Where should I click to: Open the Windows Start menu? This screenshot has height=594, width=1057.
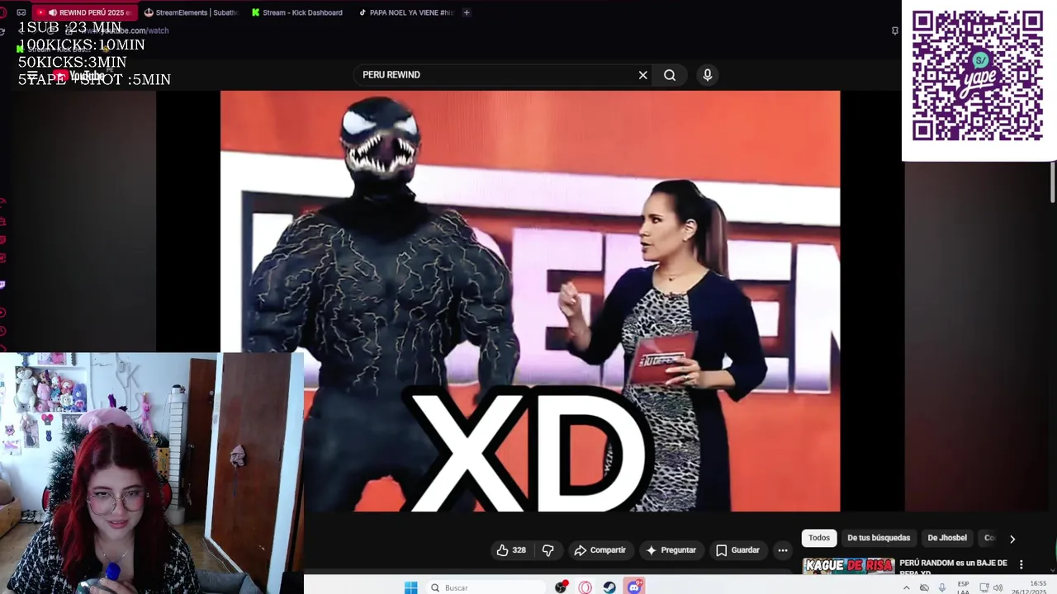click(x=410, y=587)
